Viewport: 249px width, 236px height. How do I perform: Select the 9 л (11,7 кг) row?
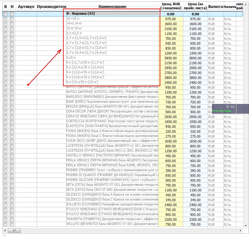pyautogui.click(x=123, y=63)
